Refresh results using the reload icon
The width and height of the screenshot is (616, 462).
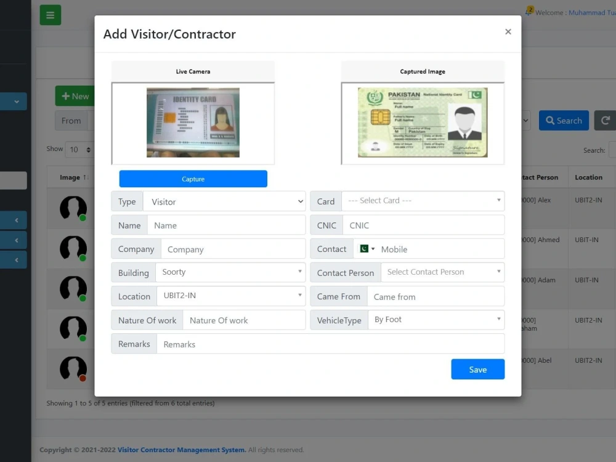point(604,120)
